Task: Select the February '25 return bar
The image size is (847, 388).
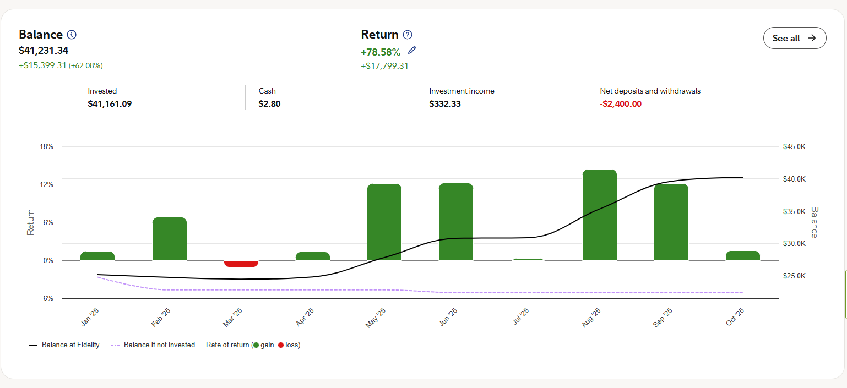Action: 170,239
